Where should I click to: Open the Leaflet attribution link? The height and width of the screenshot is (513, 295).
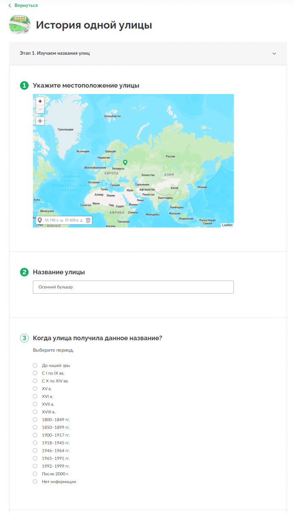coord(227,225)
